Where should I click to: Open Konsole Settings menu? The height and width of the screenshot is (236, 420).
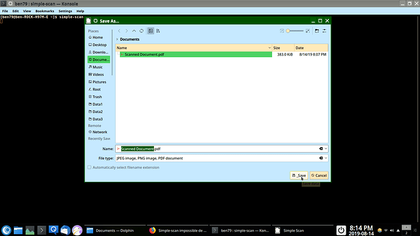tap(65, 11)
